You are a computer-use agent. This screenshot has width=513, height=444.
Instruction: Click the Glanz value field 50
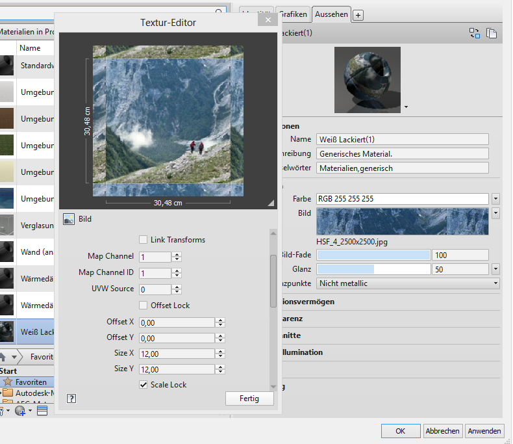(460, 269)
